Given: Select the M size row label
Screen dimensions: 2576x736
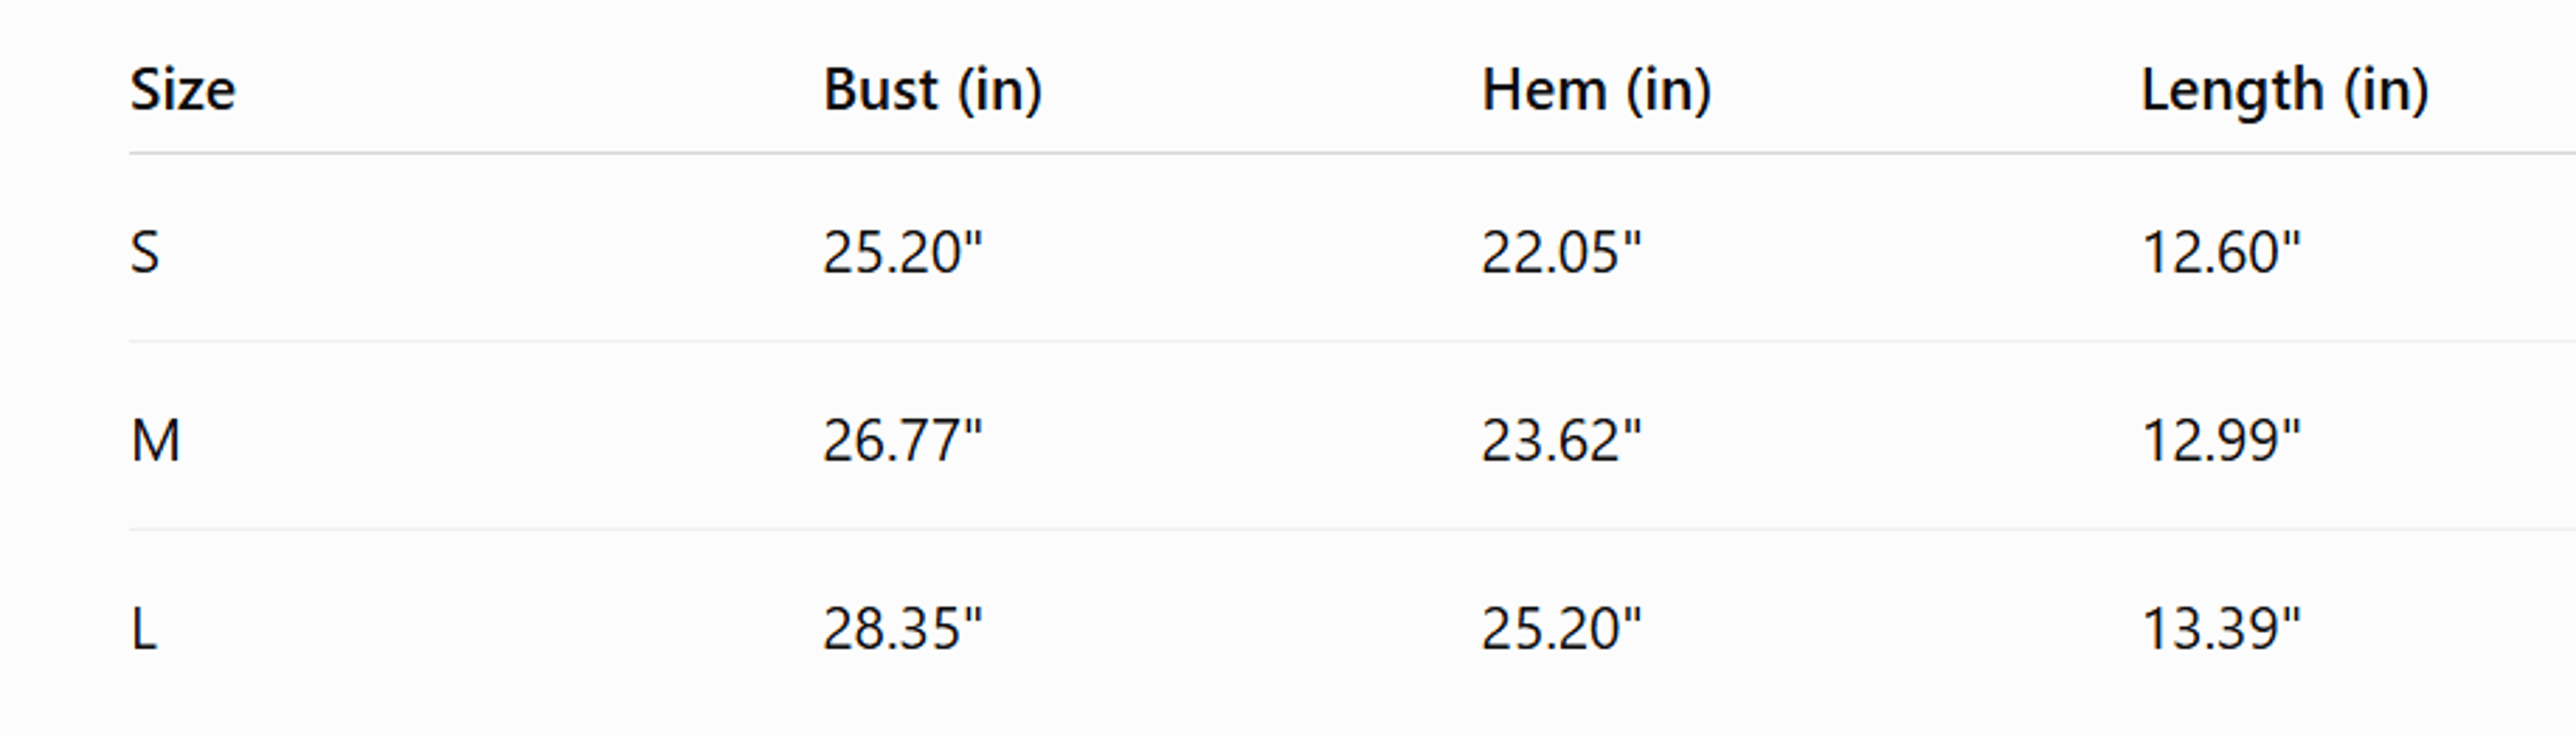Looking at the screenshot, I should (155, 440).
